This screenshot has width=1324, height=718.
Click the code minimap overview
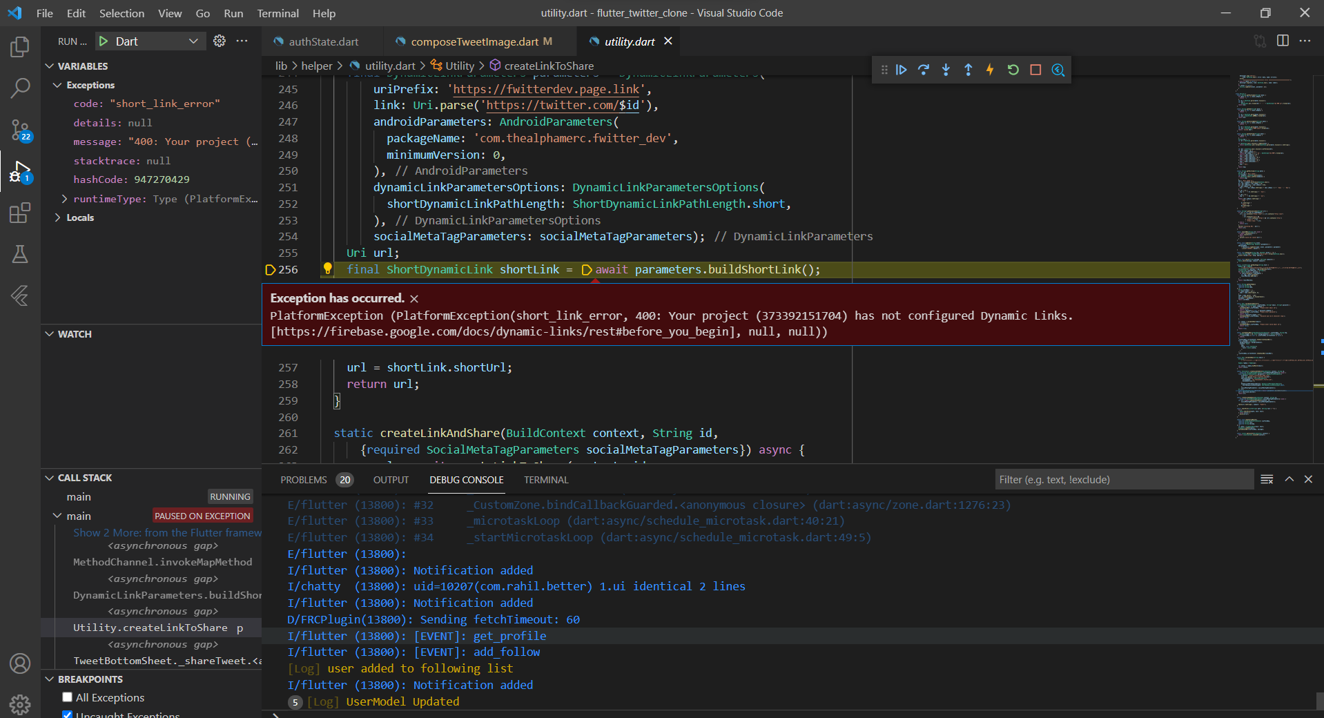(x=1274, y=255)
